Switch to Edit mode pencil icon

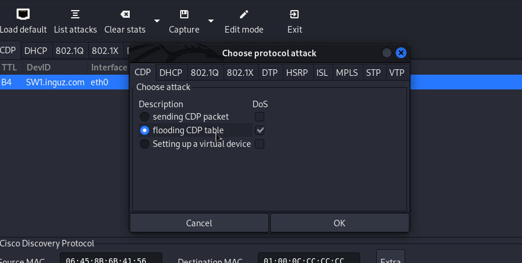(x=244, y=14)
